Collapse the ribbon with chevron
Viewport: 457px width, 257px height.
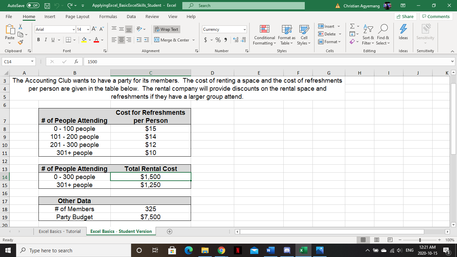pyautogui.click(x=452, y=51)
